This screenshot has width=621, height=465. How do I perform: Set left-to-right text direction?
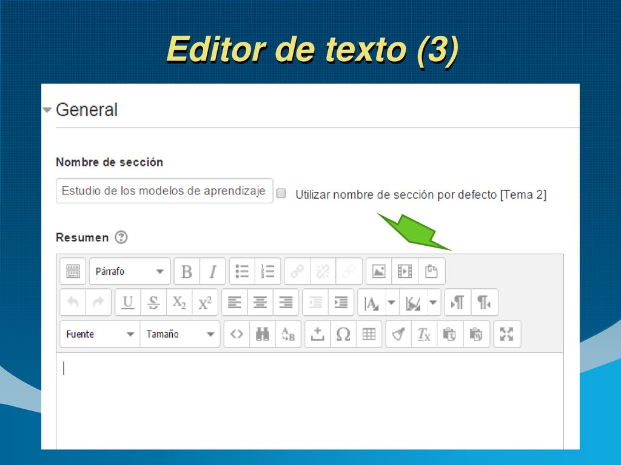coord(458,303)
